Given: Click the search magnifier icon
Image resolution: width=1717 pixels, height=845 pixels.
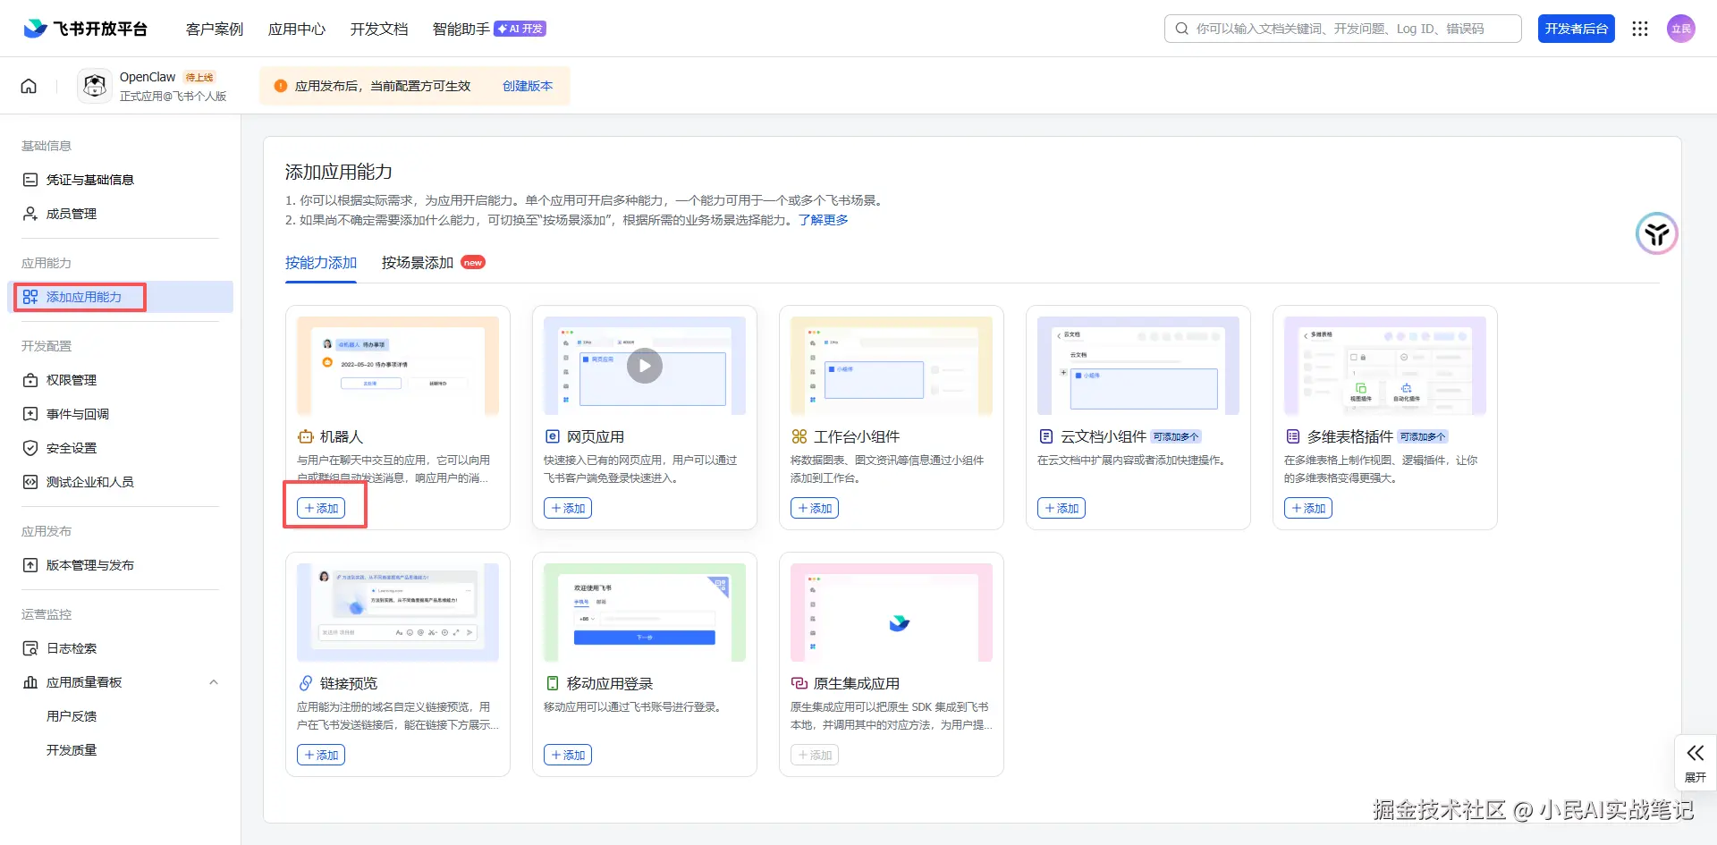Looking at the screenshot, I should click(1181, 29).
